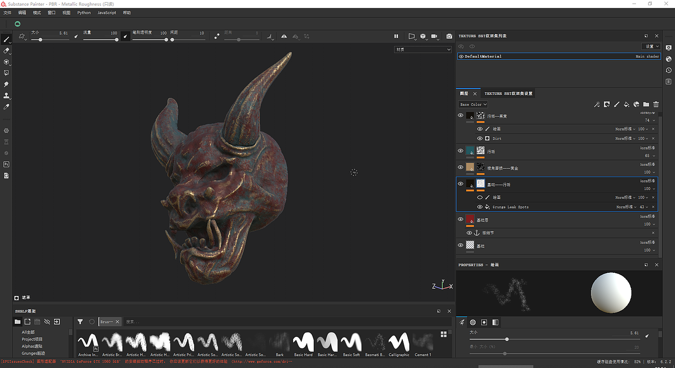Click the 设置 settings button in texture set list

652,46
